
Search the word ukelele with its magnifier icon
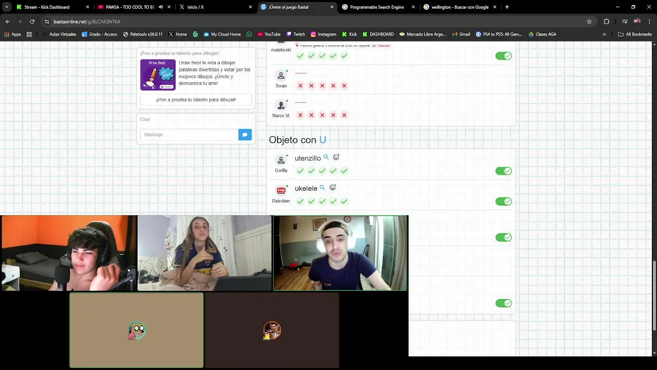[322, 188]
